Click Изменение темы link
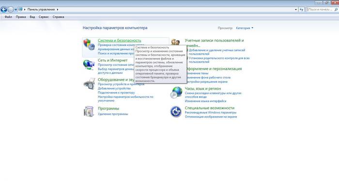The height and width of the screenshot is (181, 339). (197, 73)
